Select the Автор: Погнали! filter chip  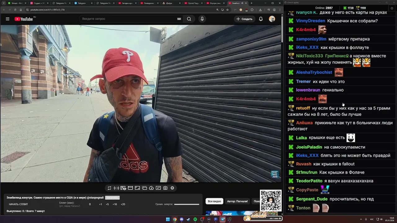click(x=237, y=201)
